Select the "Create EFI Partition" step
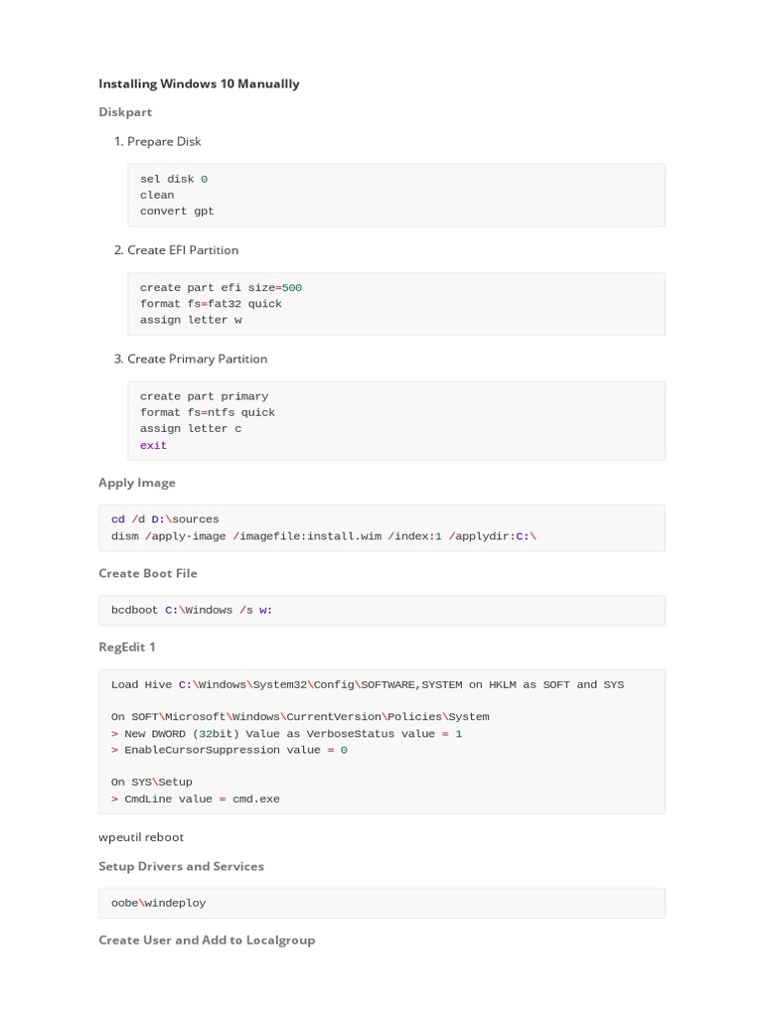The image size is (763, 1017). (183, 249)
